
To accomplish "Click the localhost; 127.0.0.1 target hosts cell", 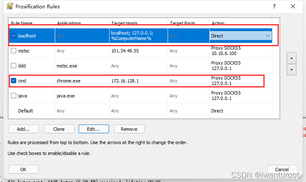I will point(138,36).
